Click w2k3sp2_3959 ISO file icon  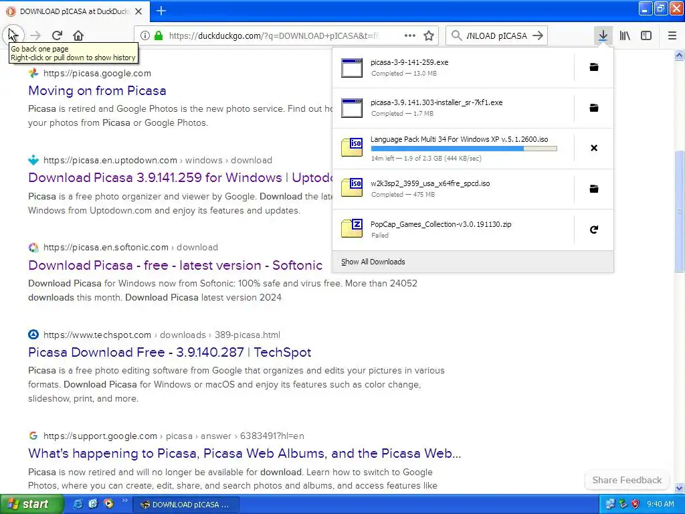click(352, 188)
